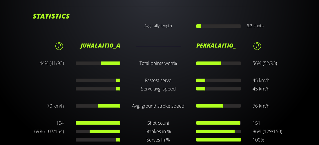This screenshot has width=319, height=145.
Task: Click PEKKALAITIO_ serves in % bar
Action: tap(218, 140)
